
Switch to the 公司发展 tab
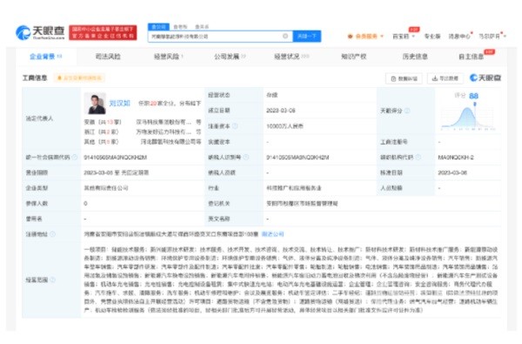point(230,57)
